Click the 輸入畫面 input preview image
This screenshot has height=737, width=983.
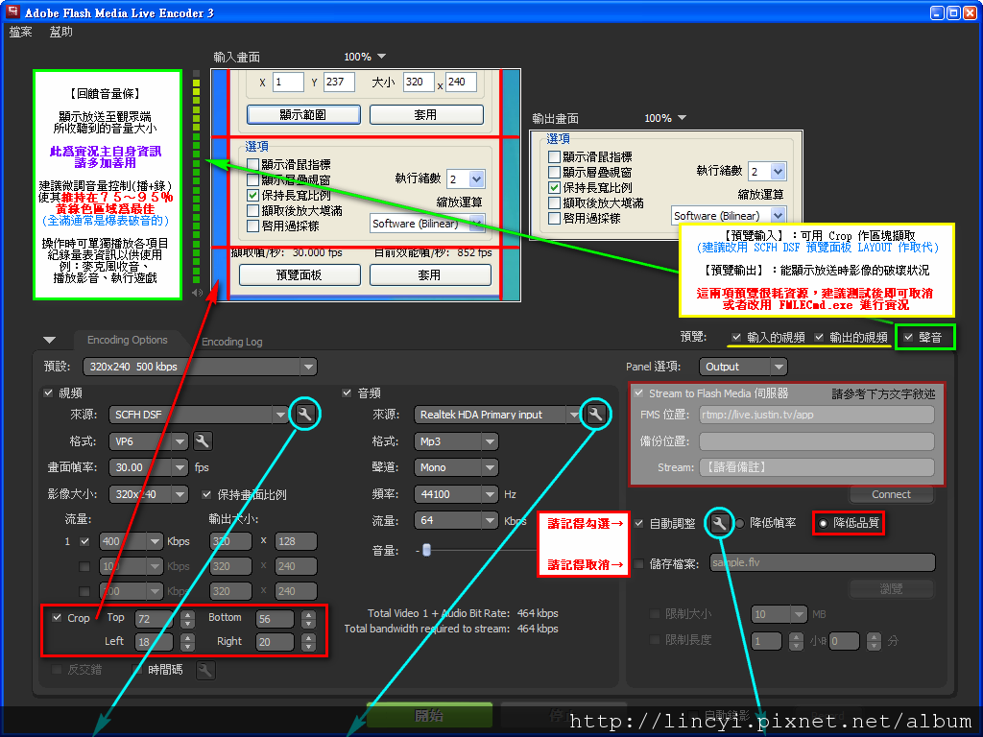point(366,185)
